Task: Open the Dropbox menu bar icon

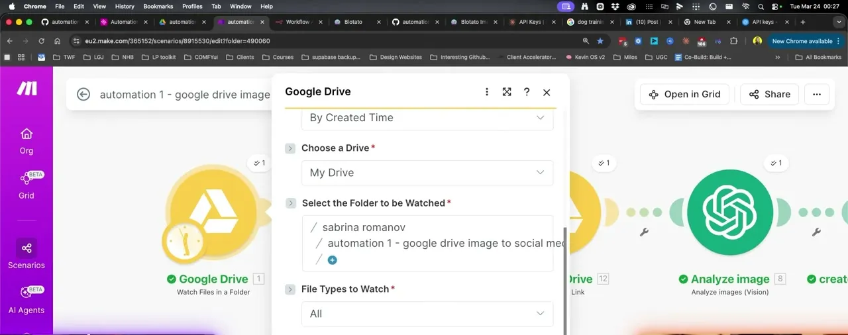Action: pos(615,6)
